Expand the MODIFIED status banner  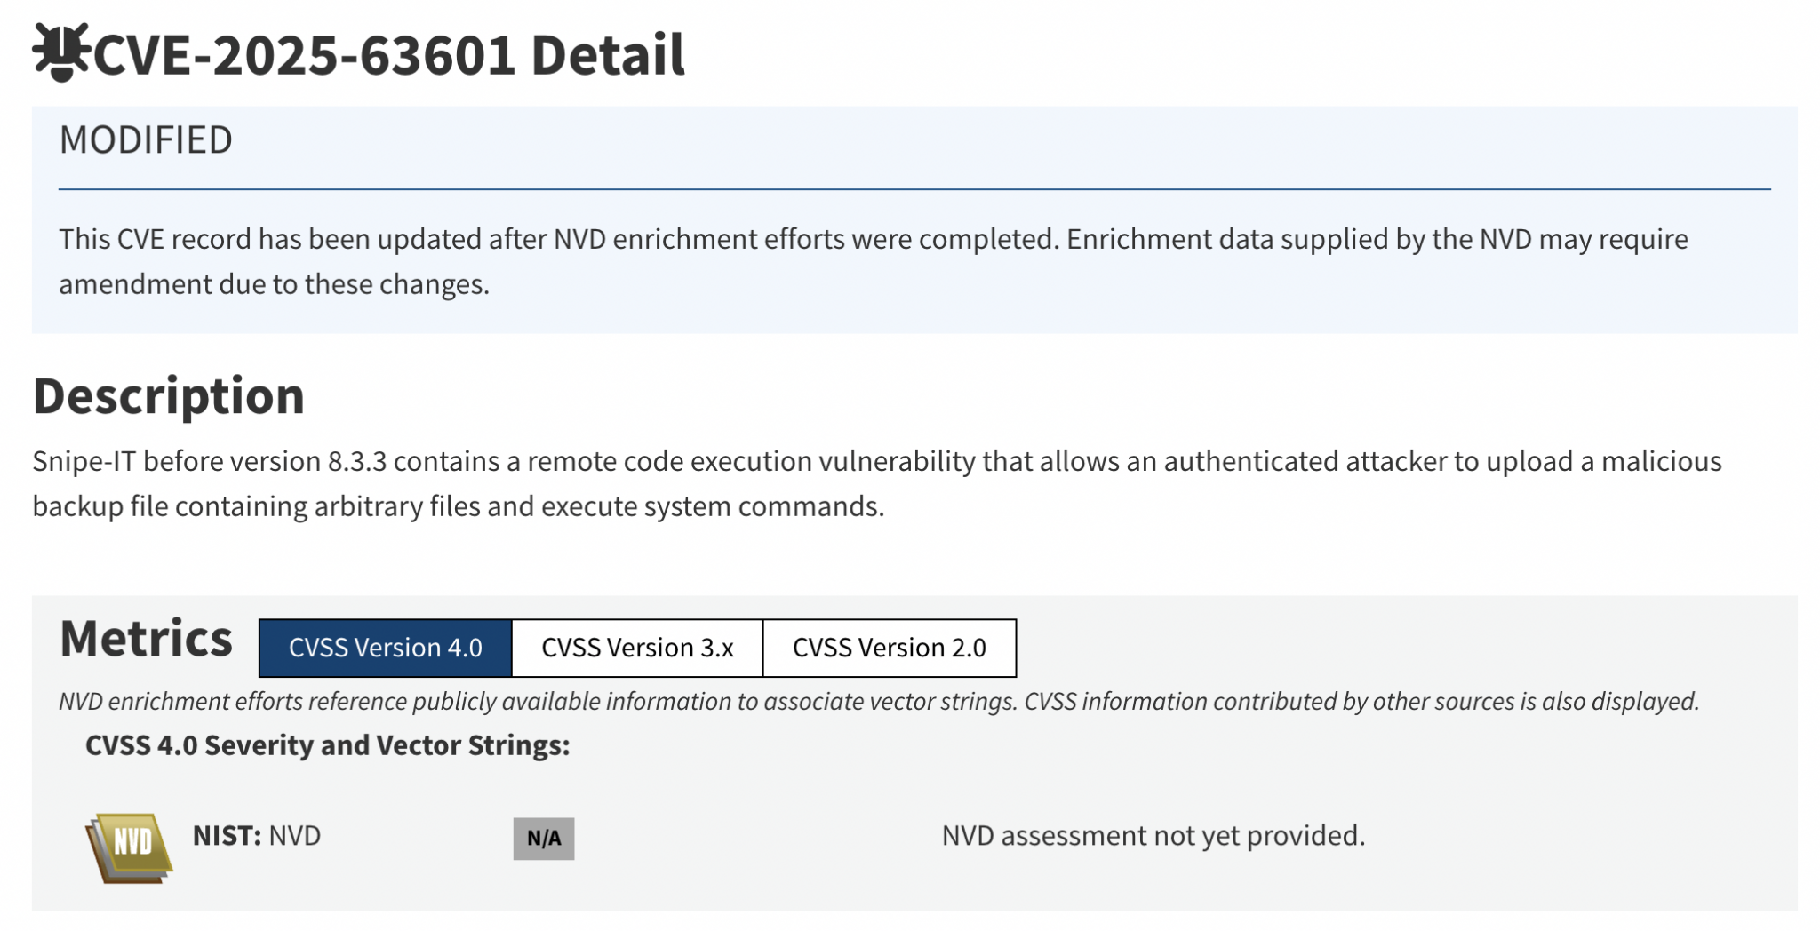(145, 139)
